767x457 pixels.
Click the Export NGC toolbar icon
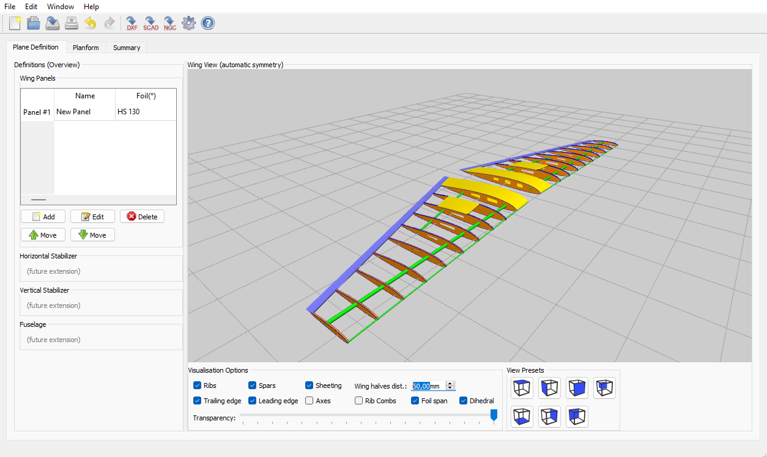click(169, 23)
